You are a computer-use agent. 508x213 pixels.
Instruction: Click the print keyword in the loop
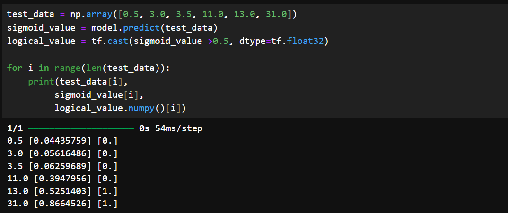pyautogui.click(x=41, y=82)
